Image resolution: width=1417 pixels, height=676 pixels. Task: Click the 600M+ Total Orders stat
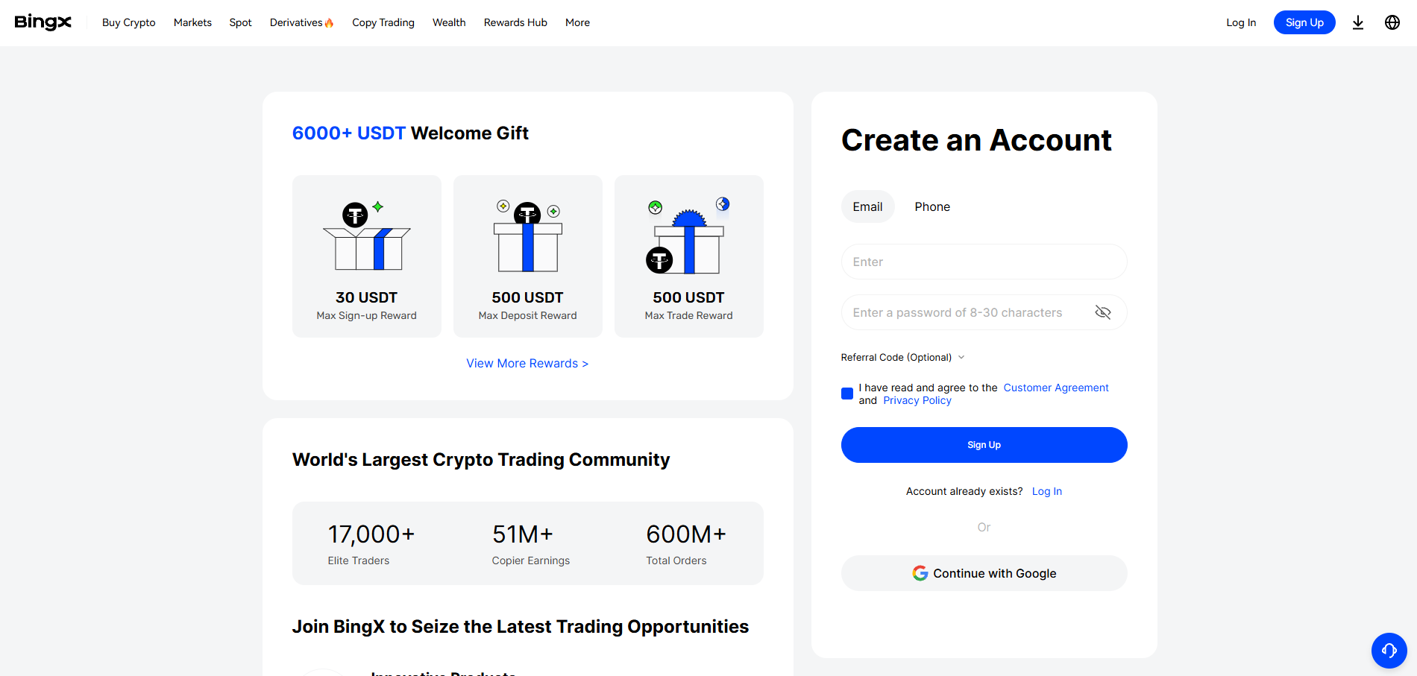686,544
